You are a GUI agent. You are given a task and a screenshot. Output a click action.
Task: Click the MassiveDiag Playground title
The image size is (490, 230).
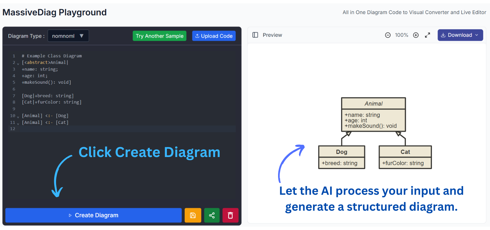point(55,12)
